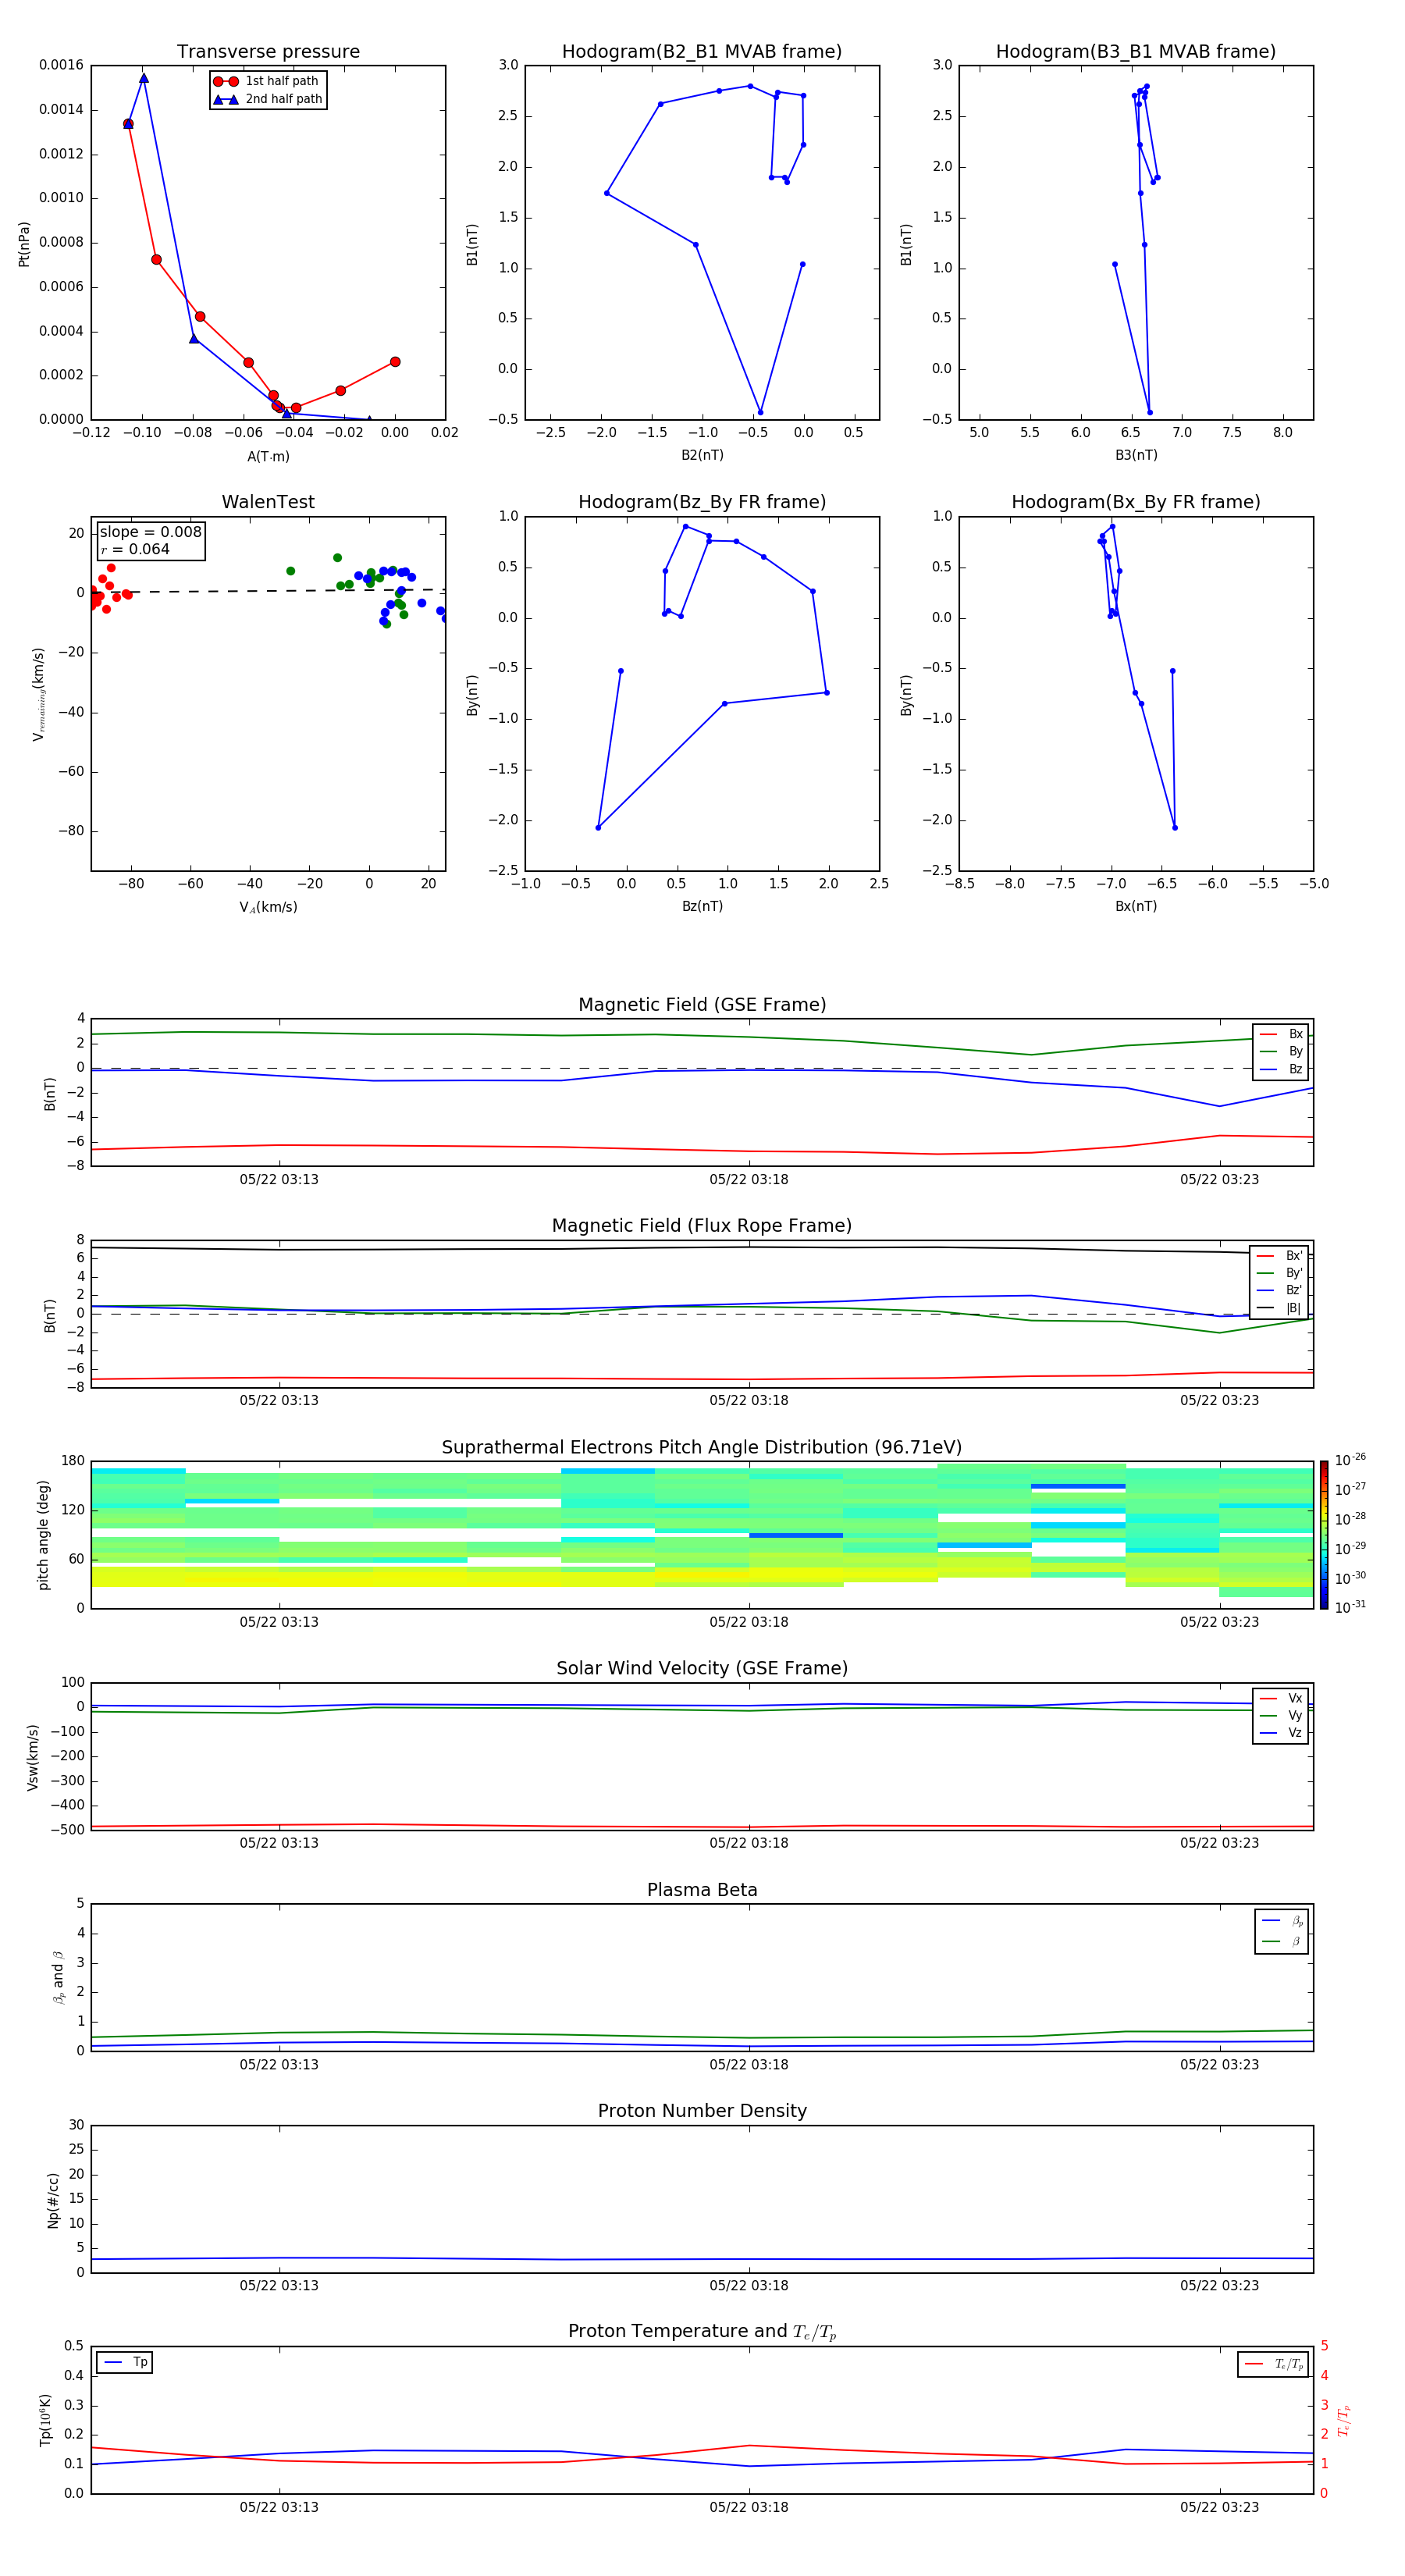Click the Bx' legend entry in Flux Rope plot
The image size is (1405, 2576).
click(x=1279, y=1256)
